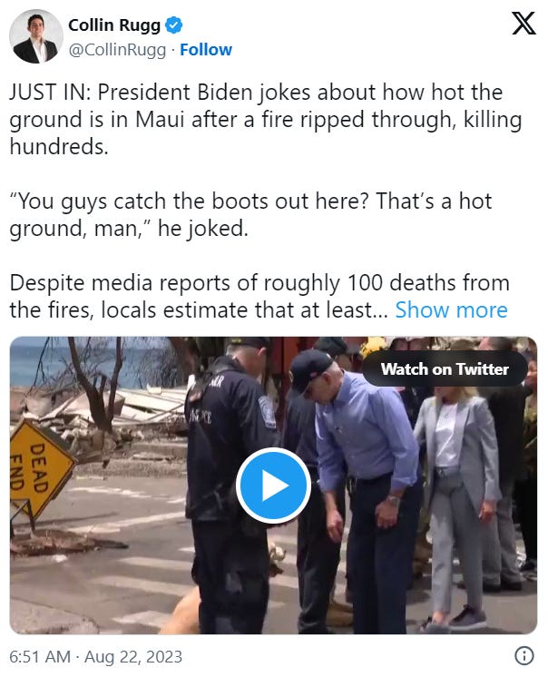This screenshot has width=548, height=677.
Task: Click the blue verified badge
Action: (174, 25)
